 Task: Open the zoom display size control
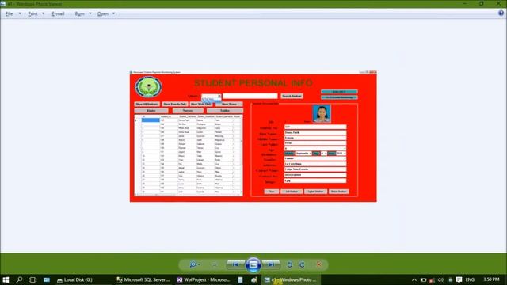pyautogui.click(x=194, y=264)
